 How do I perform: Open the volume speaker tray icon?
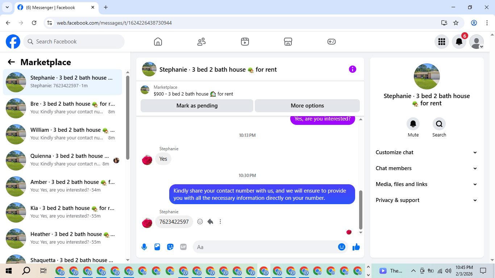(x=448, y=271)
